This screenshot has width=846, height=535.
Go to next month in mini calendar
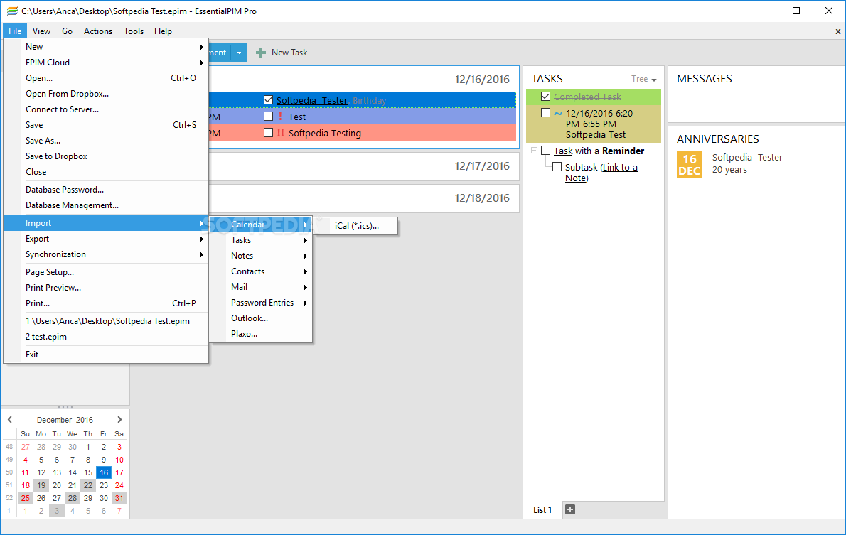[x=119, y=420]
